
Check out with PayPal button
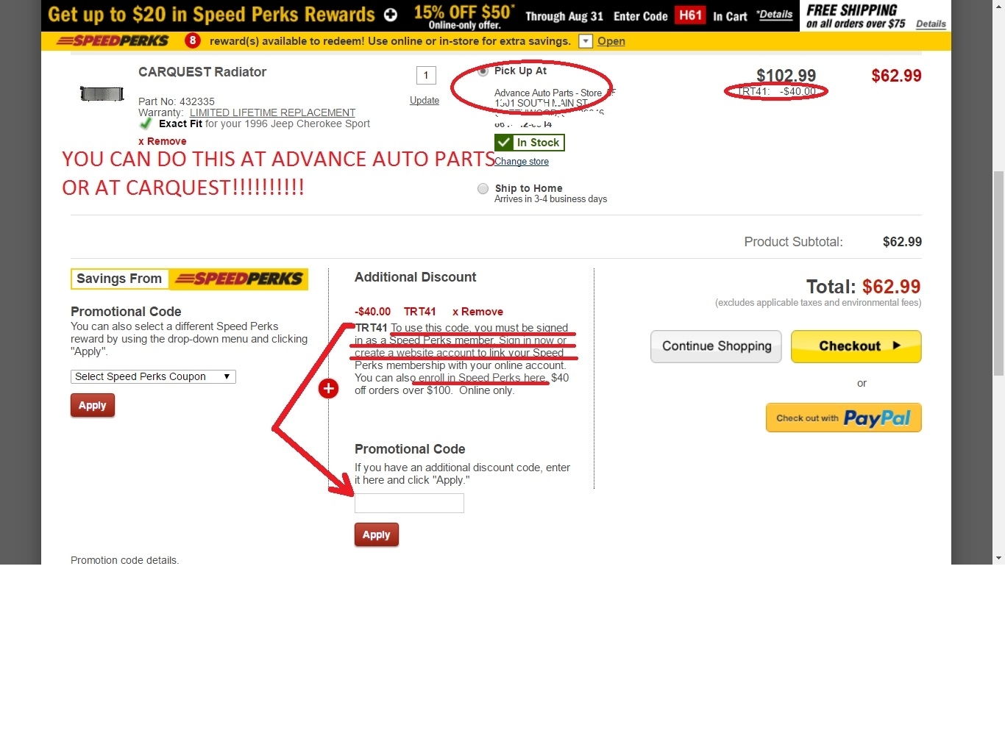click(844, 418)
